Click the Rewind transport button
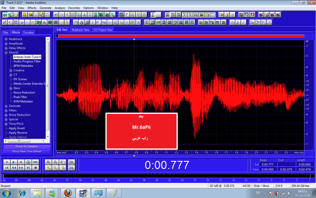 (x=14, y=168)
